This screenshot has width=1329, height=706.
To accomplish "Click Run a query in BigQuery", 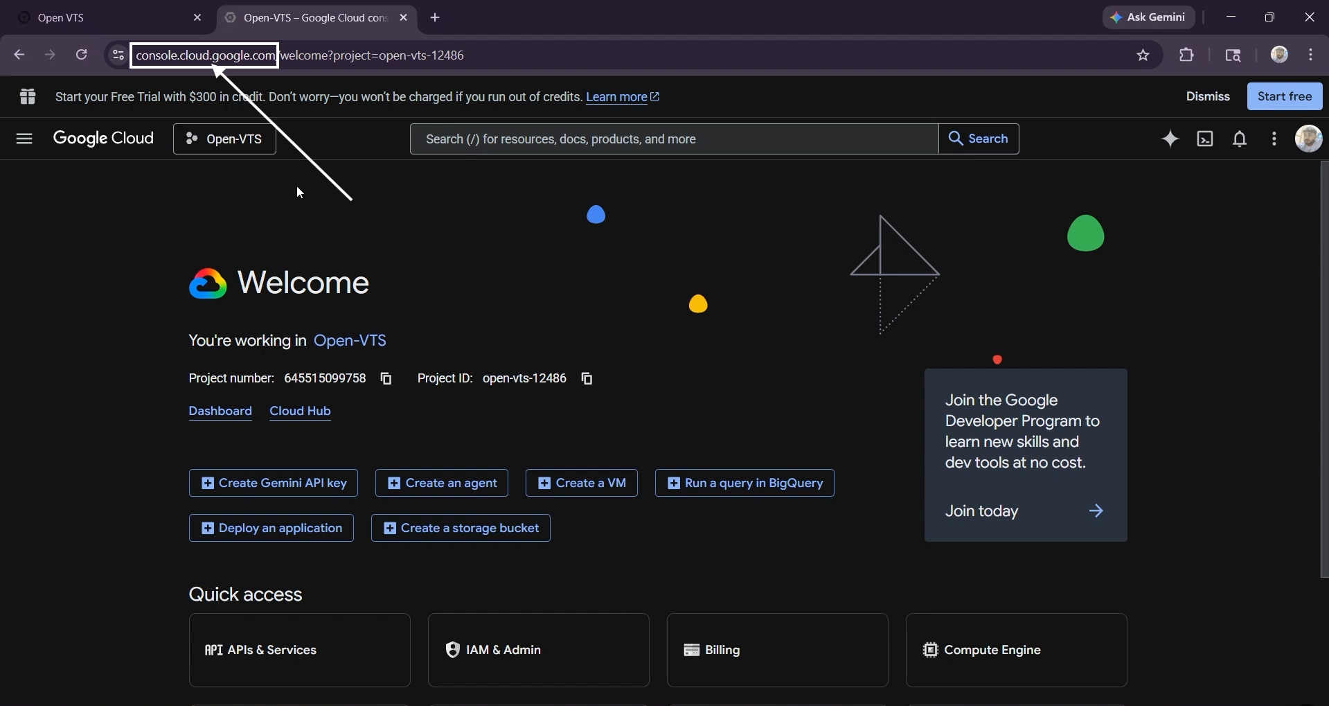I will [744, 483].
